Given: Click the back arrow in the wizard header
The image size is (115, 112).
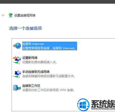Looking at the screenshot, I should 3,15.
